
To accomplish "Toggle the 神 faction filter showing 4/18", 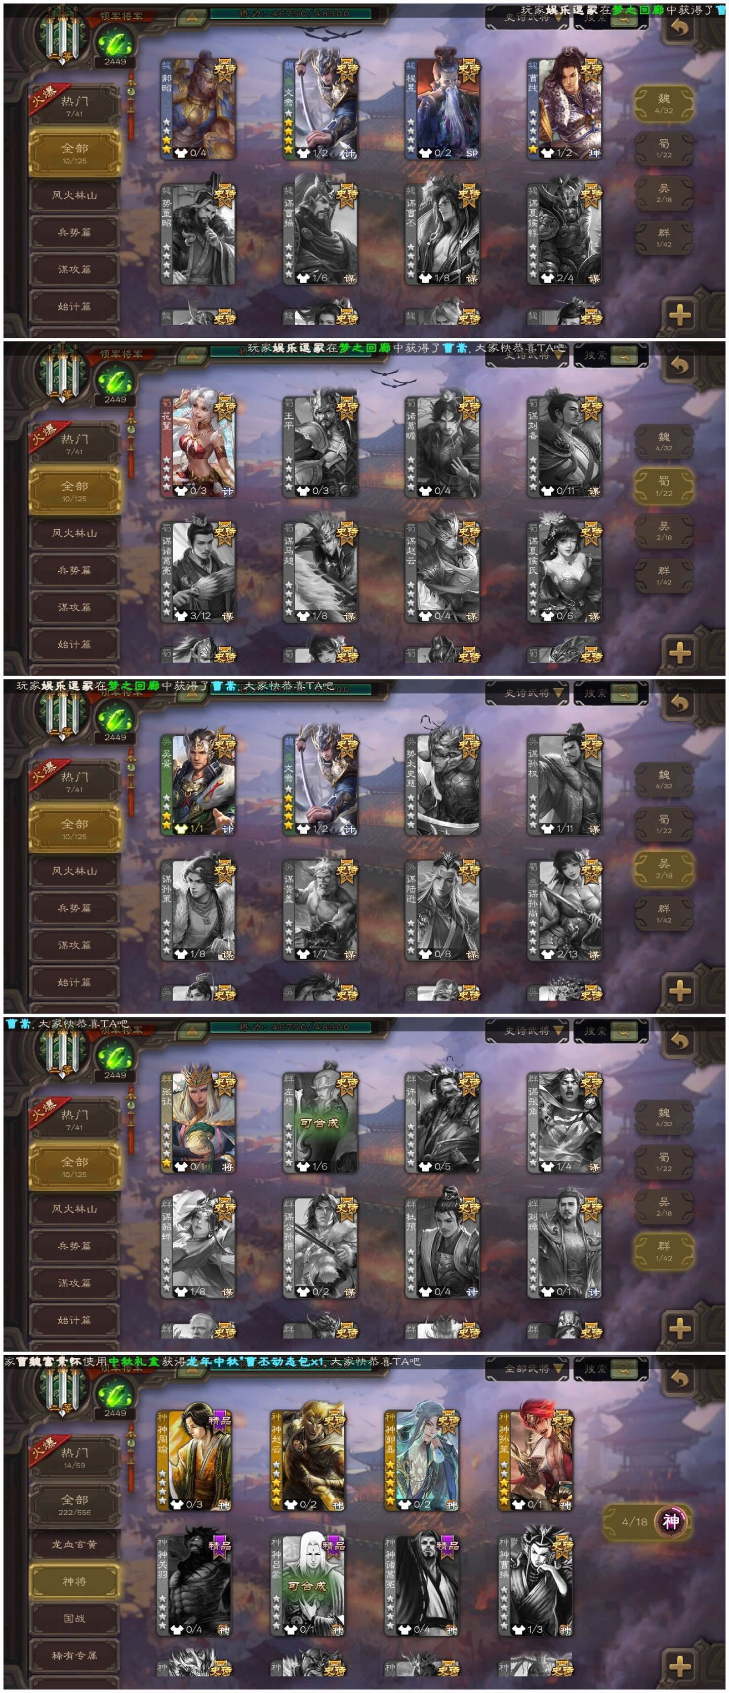I will pyautogui.click(x=647, y=1521).
